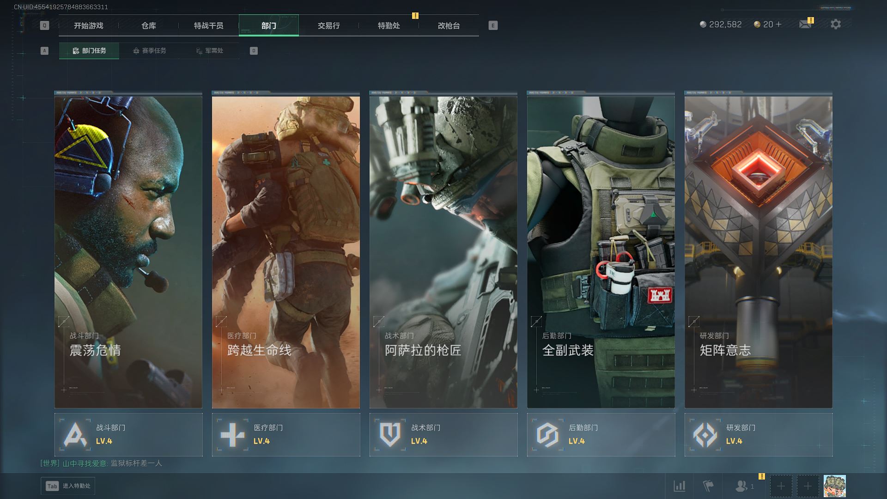The image size is (887, 499).
Task: Switch to the 交易行 tab
Action: [328, 26]
